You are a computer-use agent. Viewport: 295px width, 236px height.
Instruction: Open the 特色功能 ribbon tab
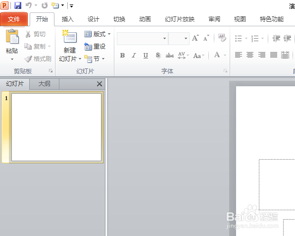click(272, 19)
